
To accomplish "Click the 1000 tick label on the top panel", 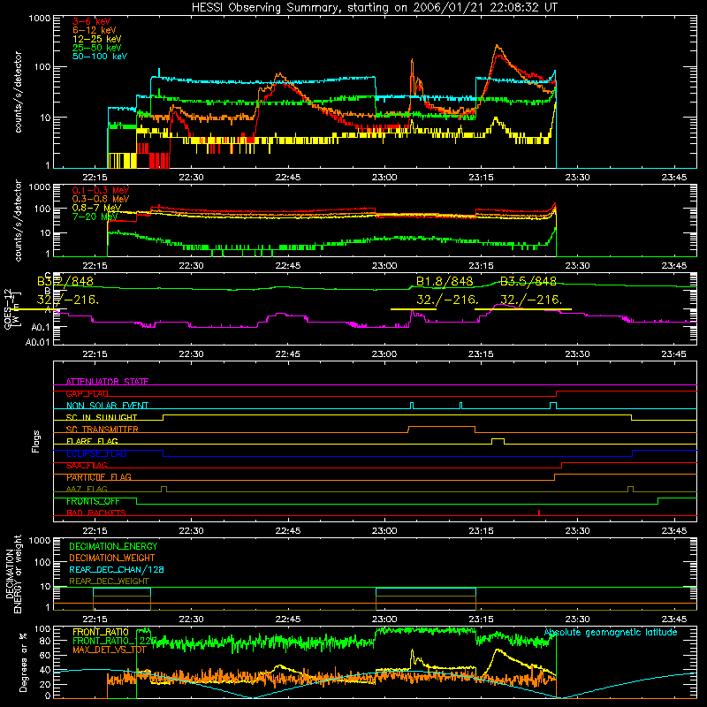I will coord(39,19).
